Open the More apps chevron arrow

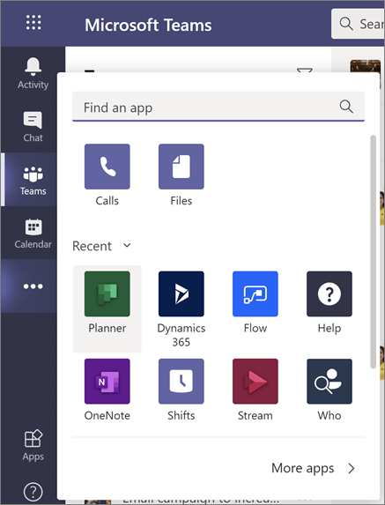pyautogui.click(x=352, y=468)
